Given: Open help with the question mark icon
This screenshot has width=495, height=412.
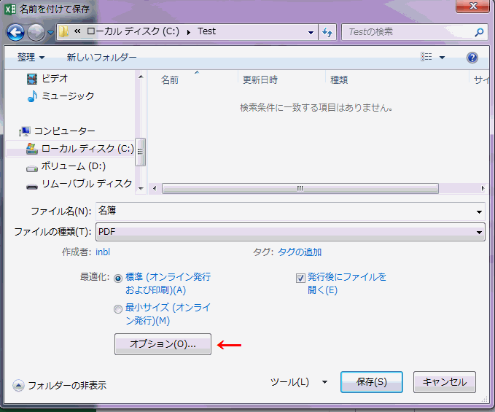Looking at the screenshot, I should pos(472,58).
